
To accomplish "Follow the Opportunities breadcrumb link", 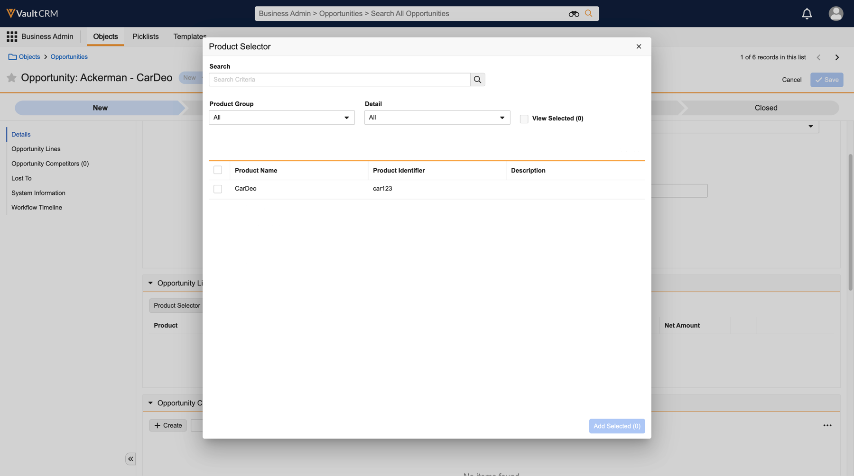I will click(69, 57).
